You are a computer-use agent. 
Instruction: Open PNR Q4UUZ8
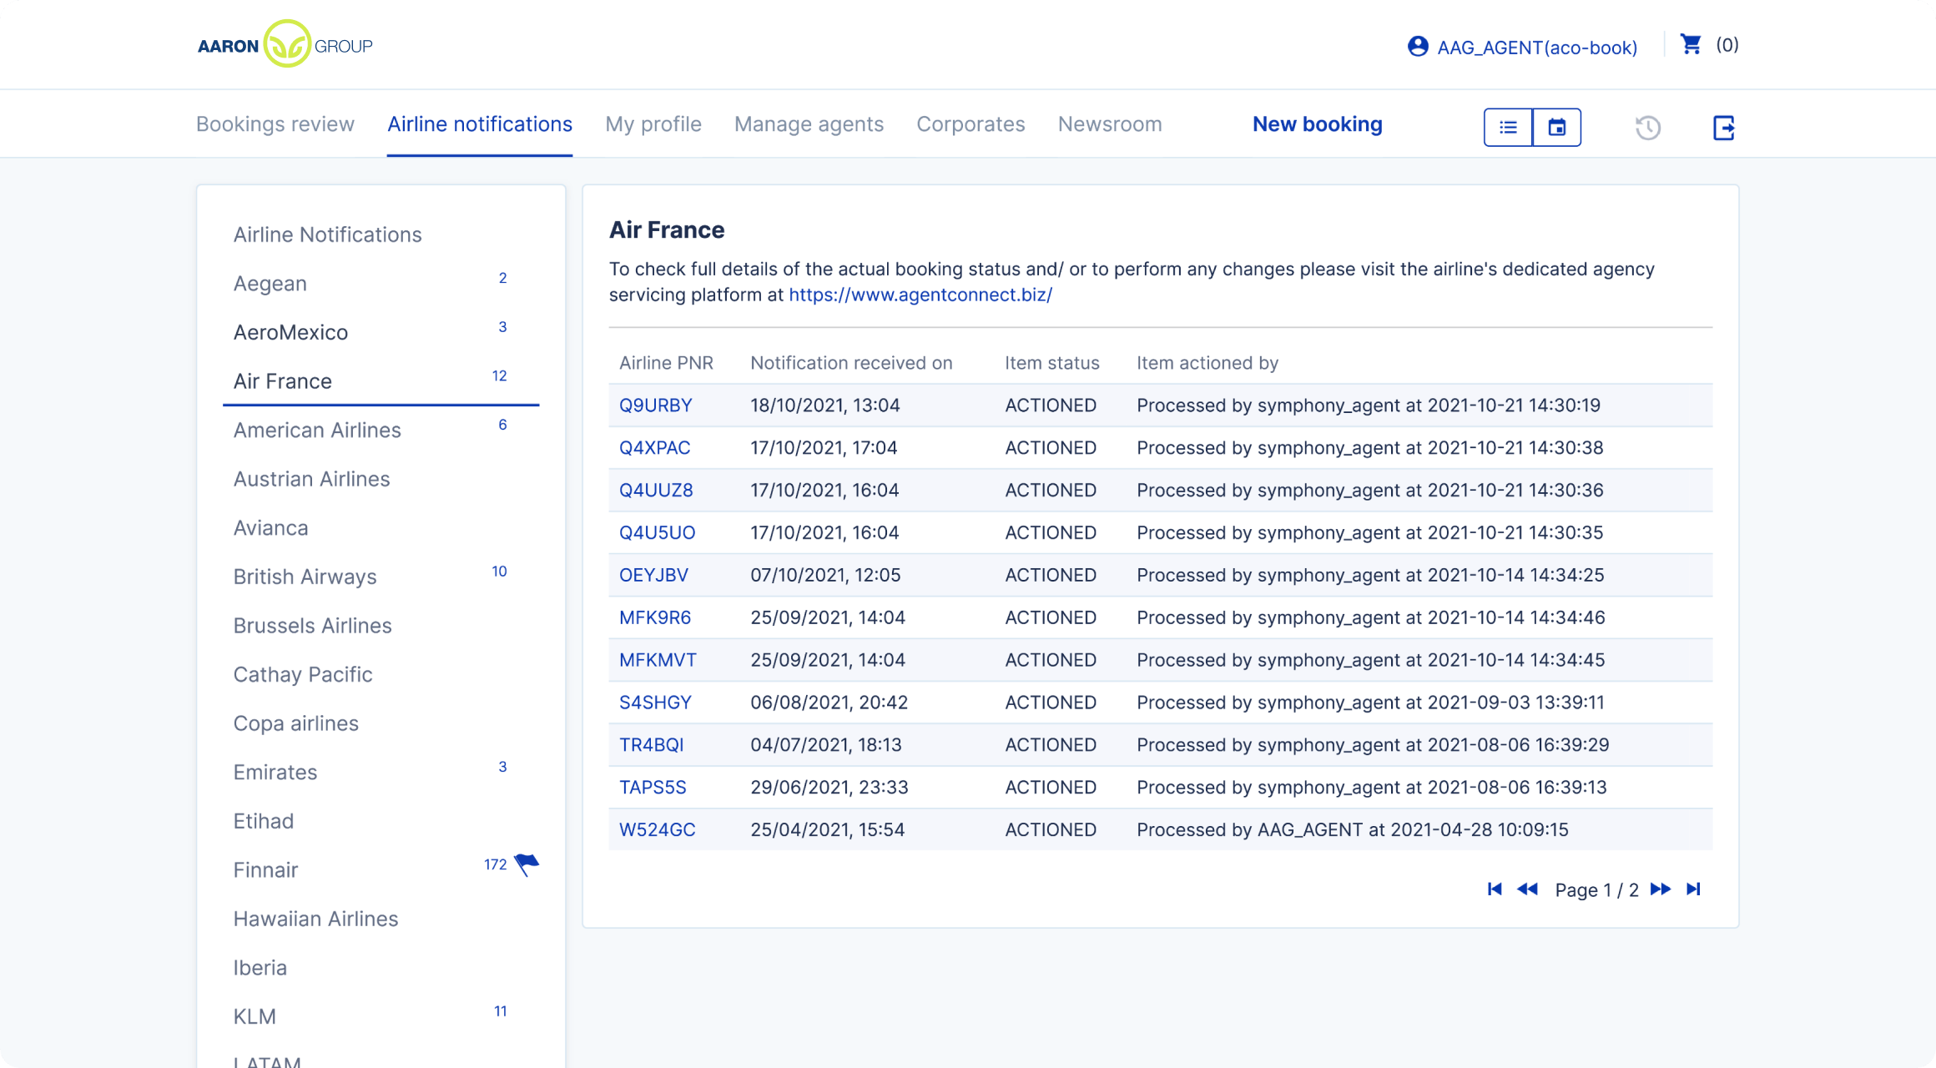pos(656,491)
